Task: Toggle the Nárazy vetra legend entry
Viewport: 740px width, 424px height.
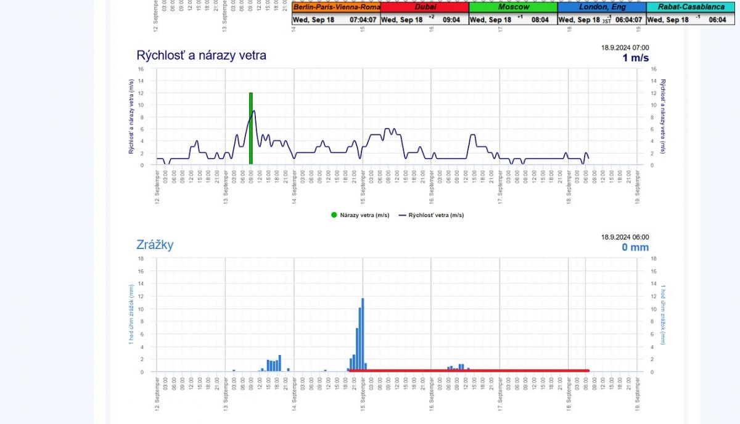Action: (364, 215)
